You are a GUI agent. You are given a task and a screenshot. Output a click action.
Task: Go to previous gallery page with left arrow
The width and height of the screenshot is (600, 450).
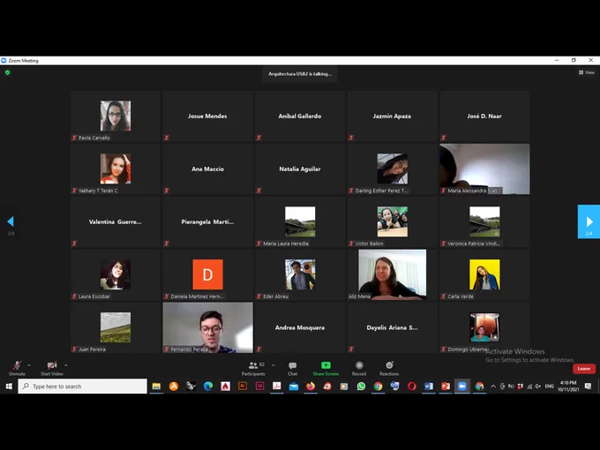(11, 221)
